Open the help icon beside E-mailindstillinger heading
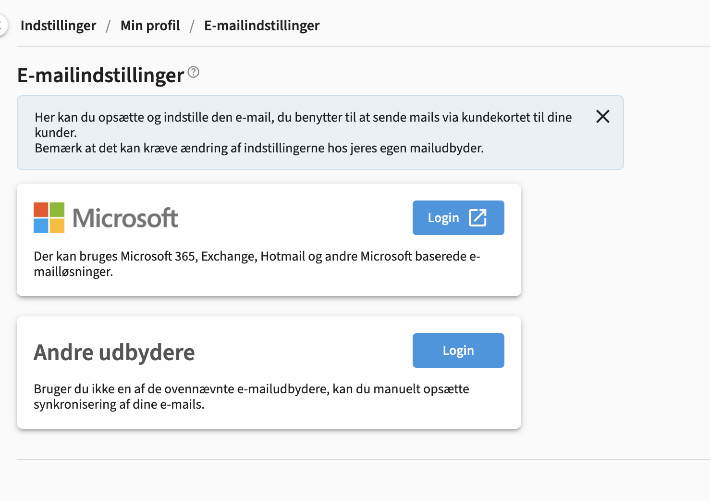The image size is (710, 501). tap(193, 72)
